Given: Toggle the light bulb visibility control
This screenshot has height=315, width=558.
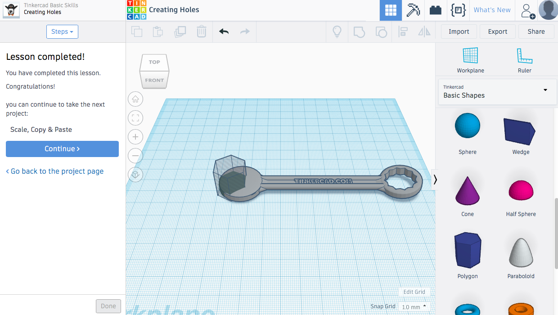Looking at the screenshot, I should 337,31.
